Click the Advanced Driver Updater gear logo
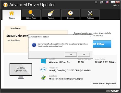This screenshot has height=93, width=121. [6, 5]
